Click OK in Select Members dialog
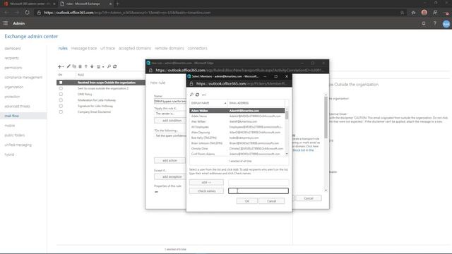This screenshot has height=254, width=452. [x=246, y=201]
